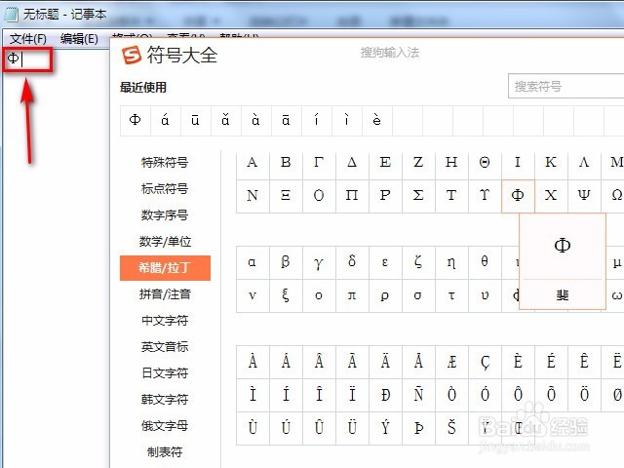This screenshot has width=624, height=468.
Task: Insert recently used ǎ symbol
Action: (226, 120)
